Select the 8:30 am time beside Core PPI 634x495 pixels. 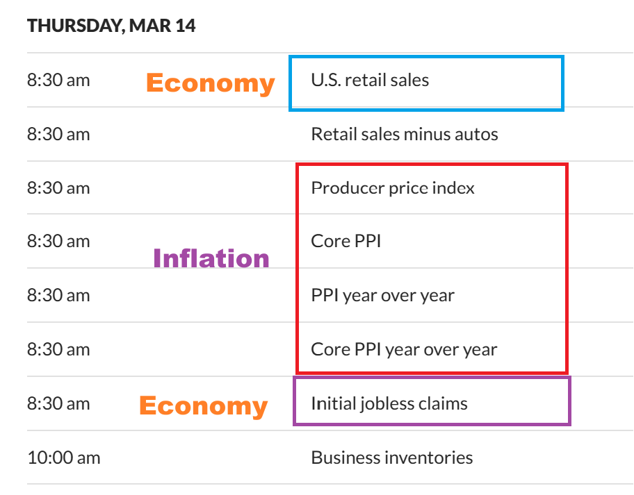click(58, 242)
